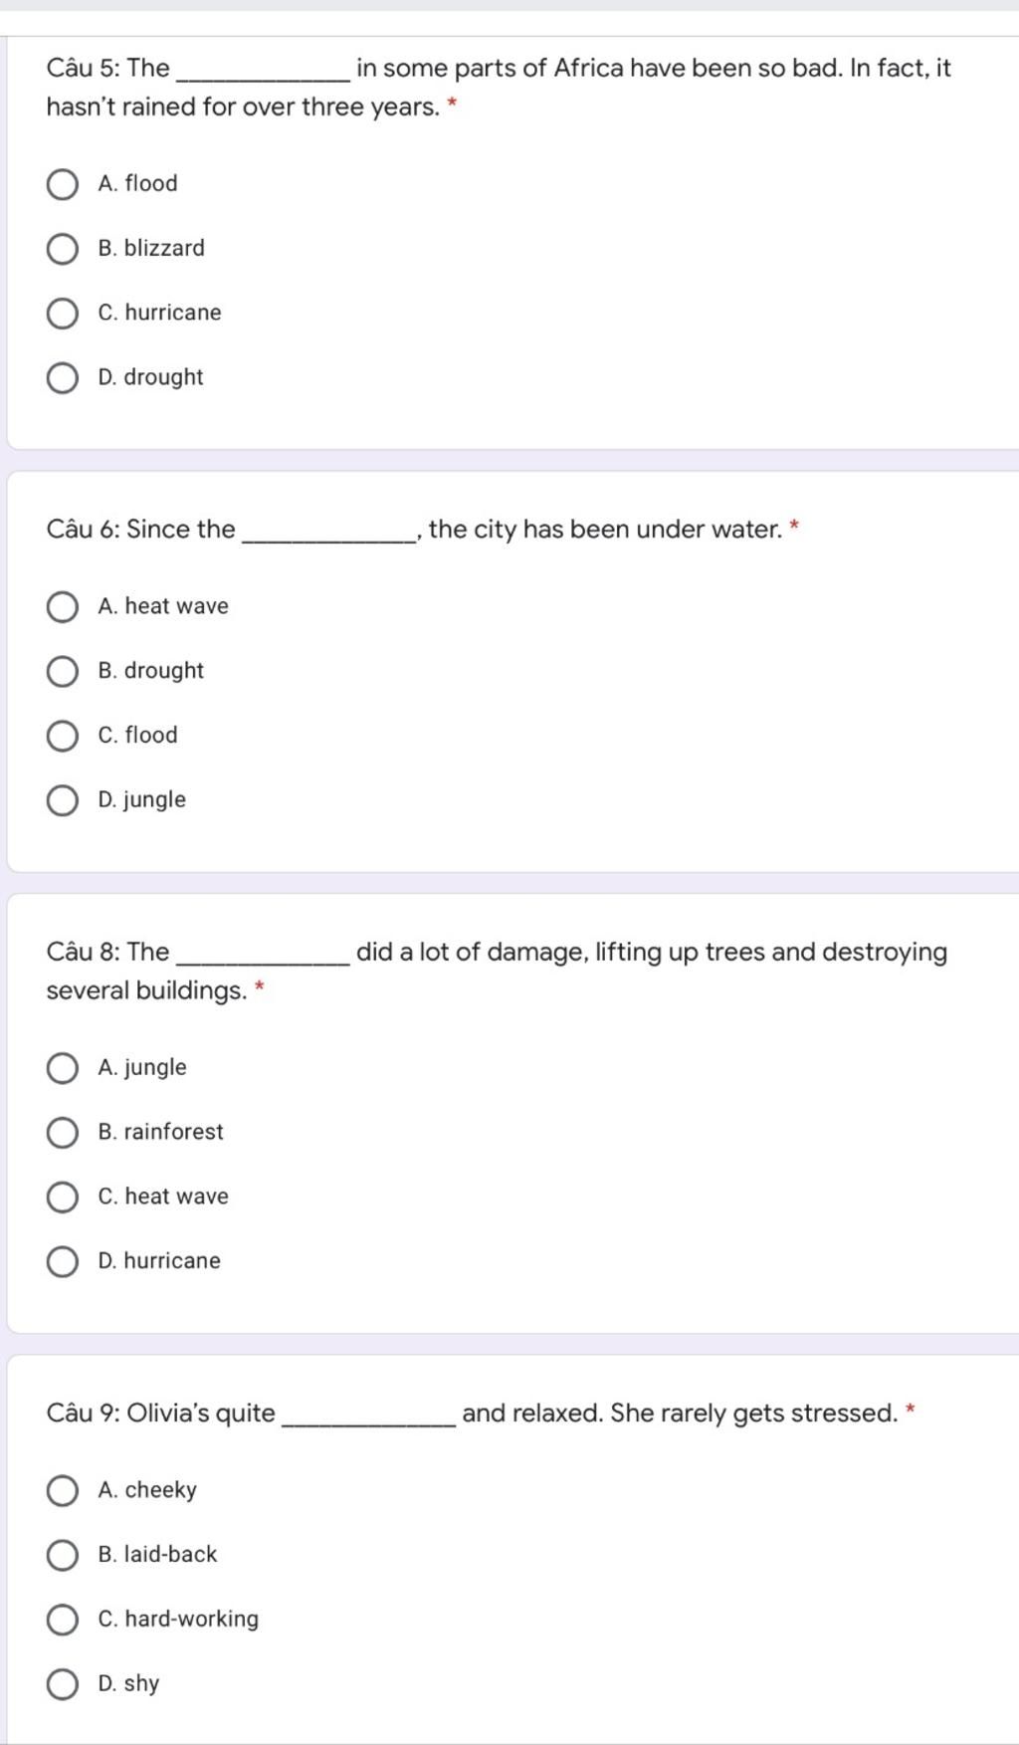
Task: Pick 'C. hard-working' radio option
Action: [x=63, y=1621]
